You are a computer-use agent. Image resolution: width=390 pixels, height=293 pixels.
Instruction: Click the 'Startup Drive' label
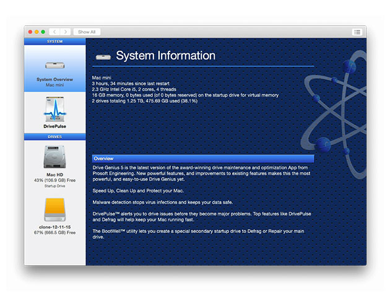click(x=54, y=186)
